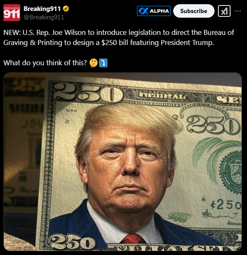247x255 pixels.
Task: Open the $250 bill image
Action: coord(123,162)
